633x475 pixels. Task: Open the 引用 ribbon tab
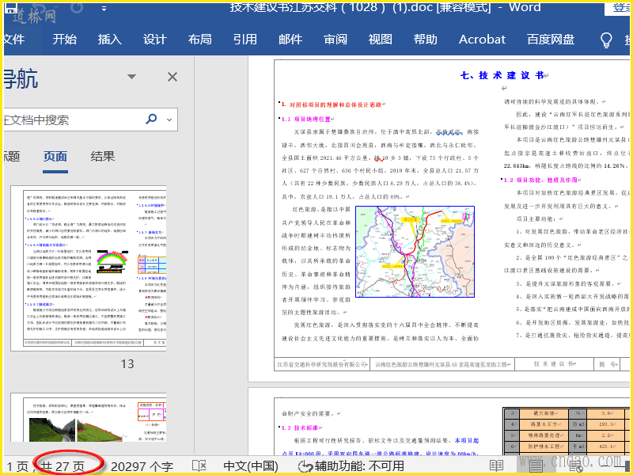(245, 39)
